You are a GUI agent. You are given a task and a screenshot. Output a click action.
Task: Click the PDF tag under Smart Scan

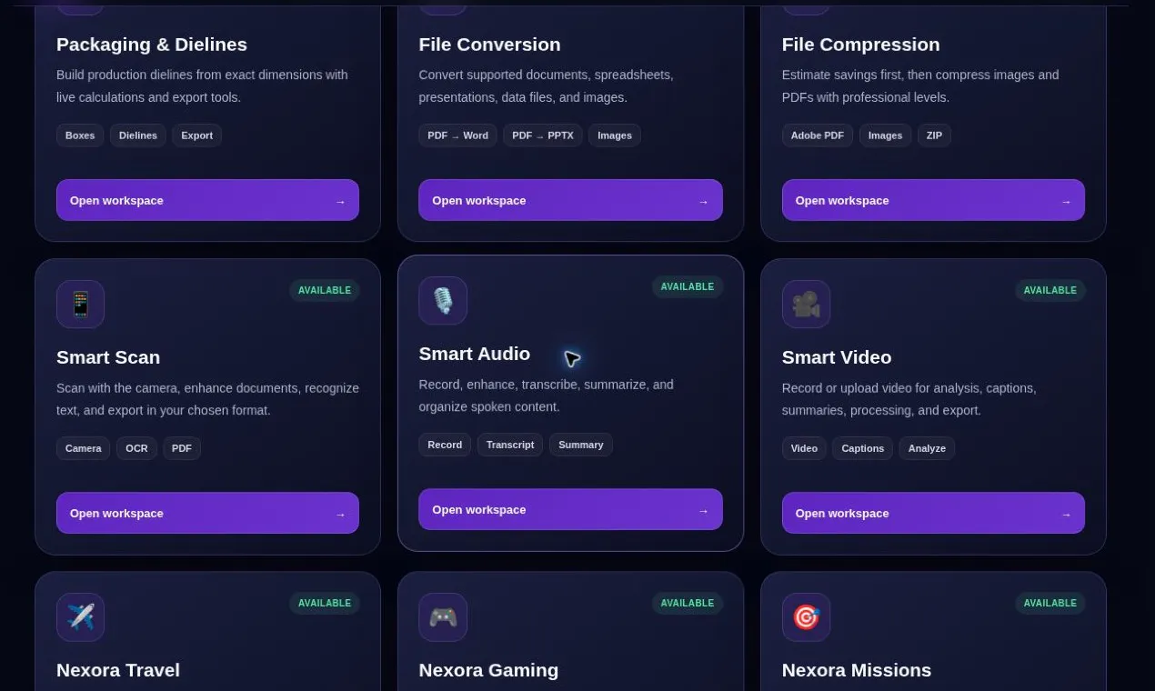(x=182, y=448)
